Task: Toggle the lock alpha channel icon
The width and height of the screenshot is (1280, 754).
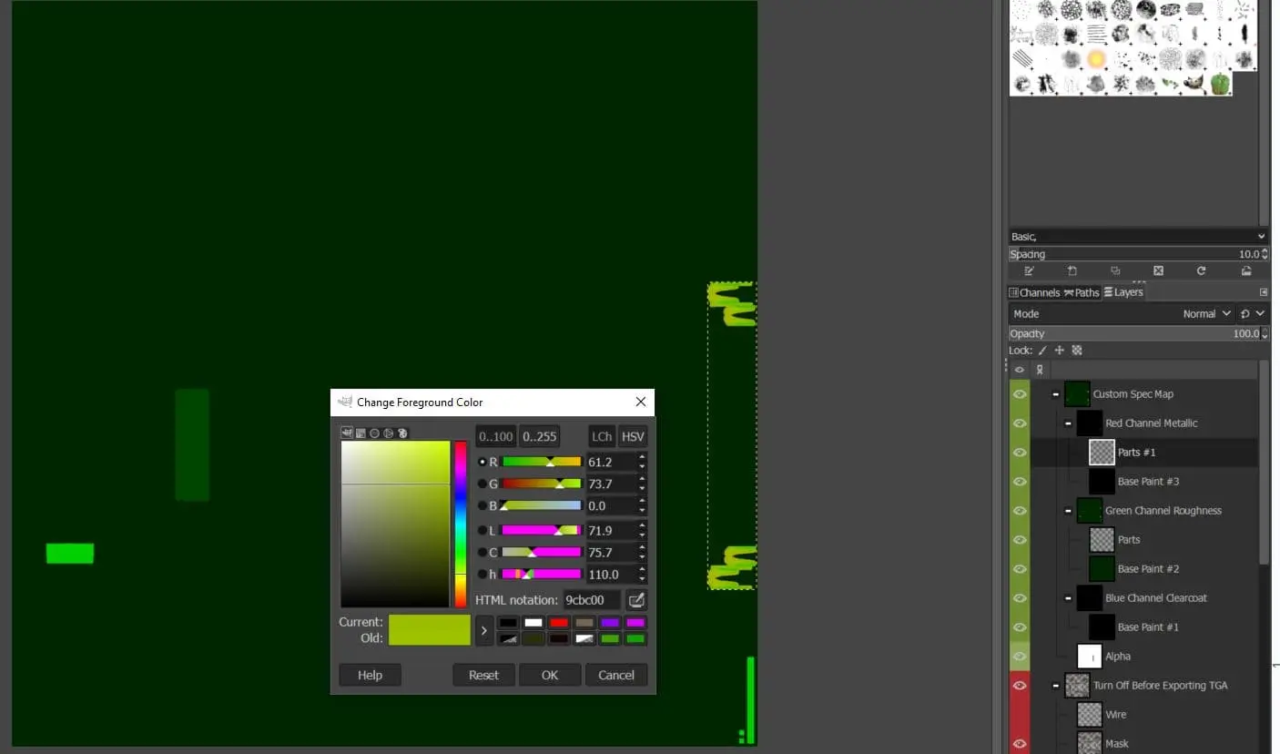Action: [x=1077, y=351]
